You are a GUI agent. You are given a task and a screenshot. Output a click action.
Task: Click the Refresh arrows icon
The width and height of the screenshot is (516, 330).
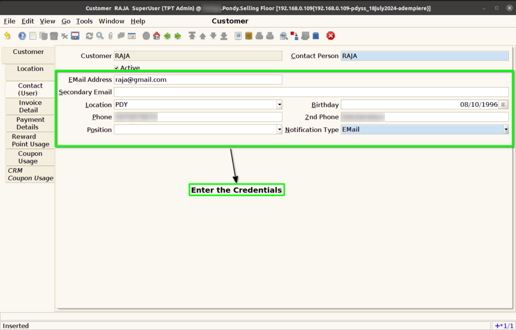90,36
